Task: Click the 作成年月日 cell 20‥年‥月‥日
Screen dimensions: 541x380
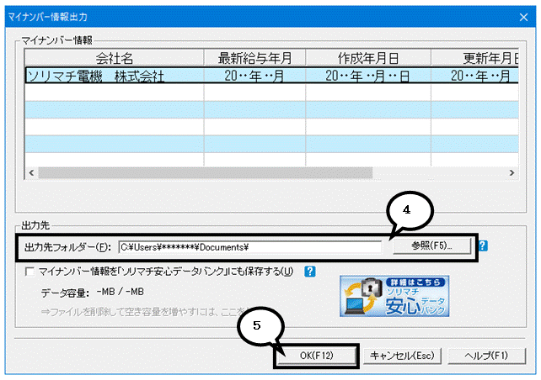Action: coord(368,76)
